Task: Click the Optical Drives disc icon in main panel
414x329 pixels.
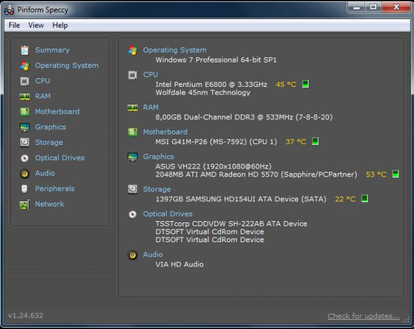Action: [x=133, y=215]
